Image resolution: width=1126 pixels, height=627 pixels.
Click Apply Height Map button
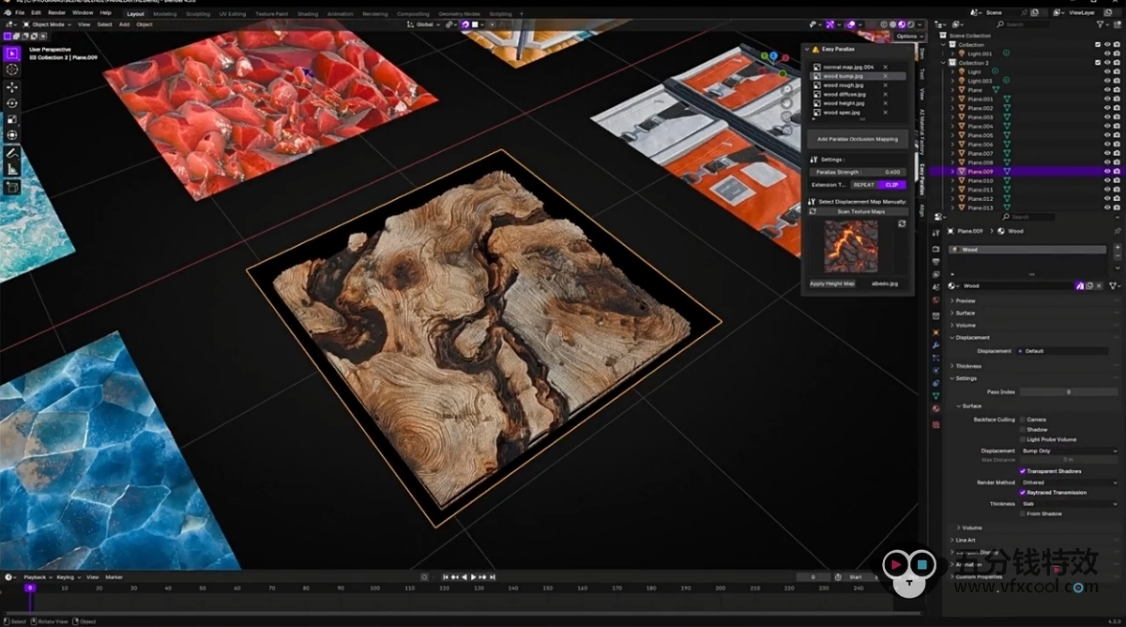pyautogui.click(x=832, y=283)
